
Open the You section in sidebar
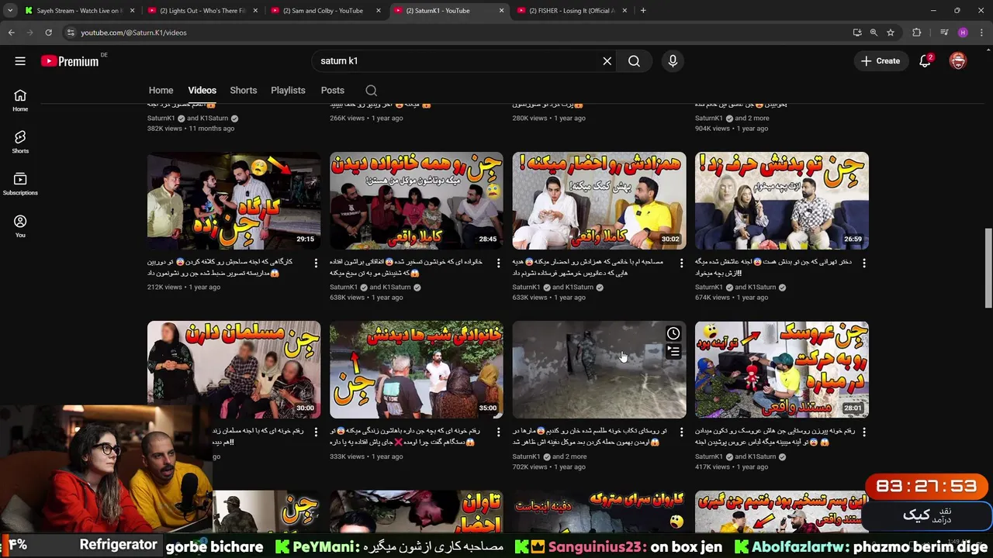pos(20,226)
